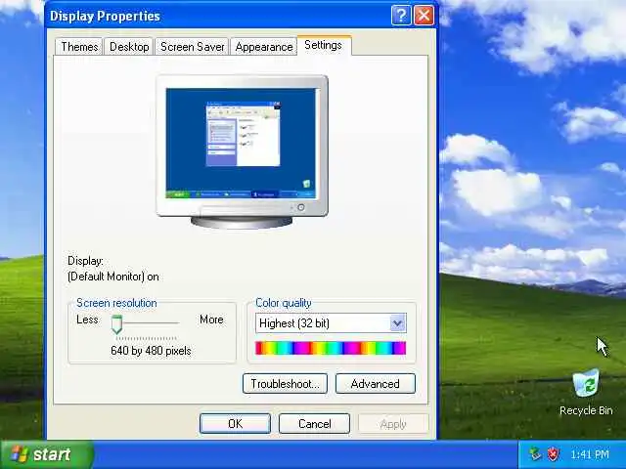Click the help question mark title button
The width and height of the screenshot is (626, 469).
coord(401,16)
